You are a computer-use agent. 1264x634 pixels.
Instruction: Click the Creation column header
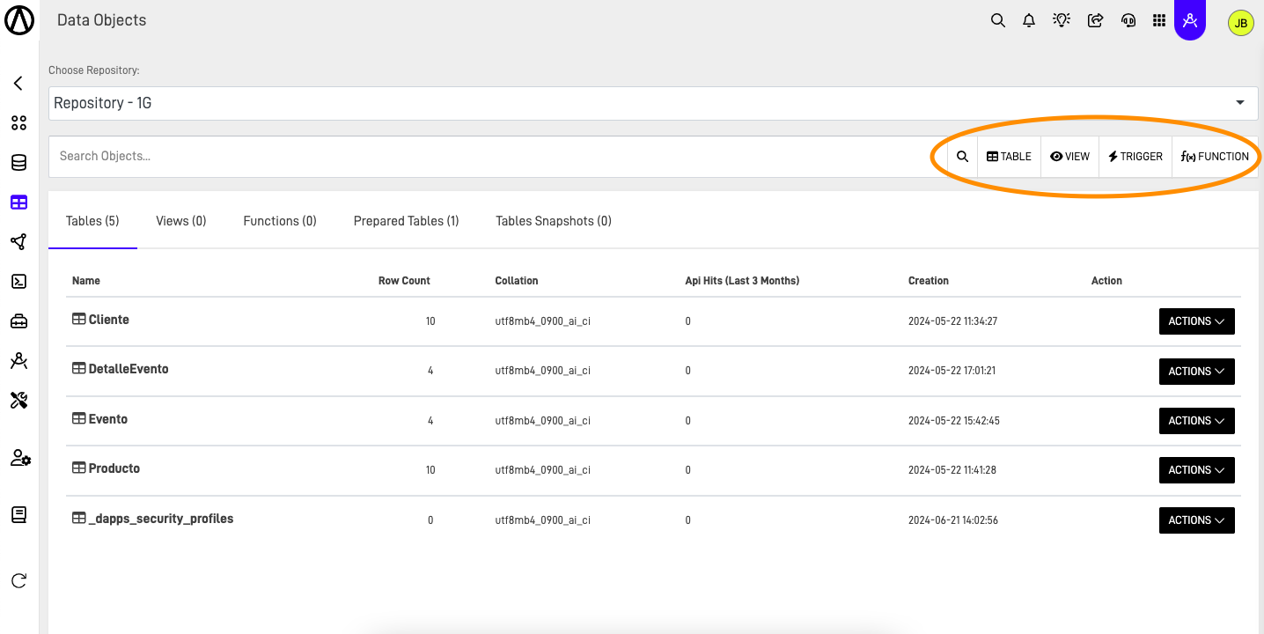click(x=929, y=281)
